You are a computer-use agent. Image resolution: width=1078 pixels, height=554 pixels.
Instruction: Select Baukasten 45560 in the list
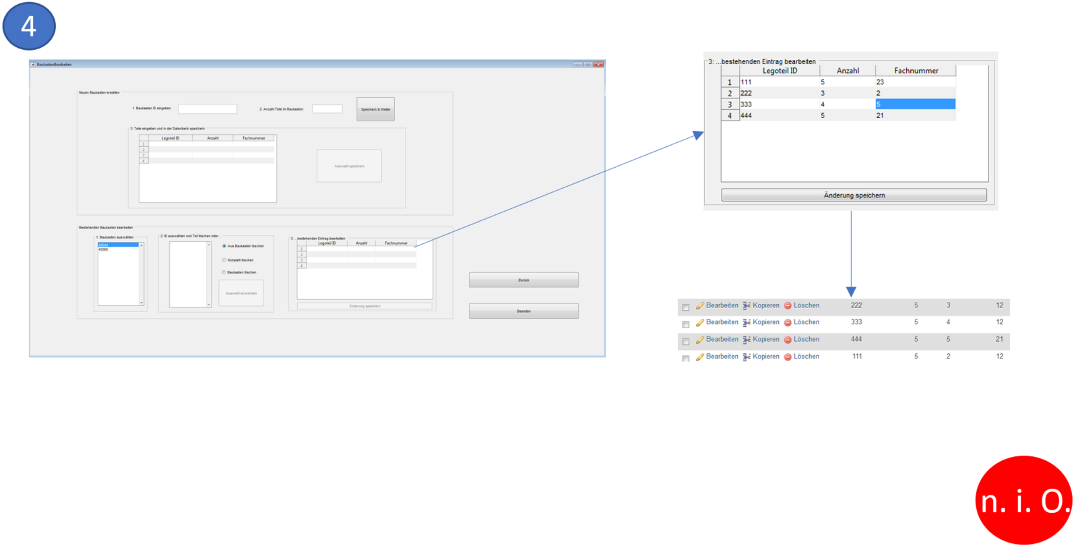click(104, 250)
